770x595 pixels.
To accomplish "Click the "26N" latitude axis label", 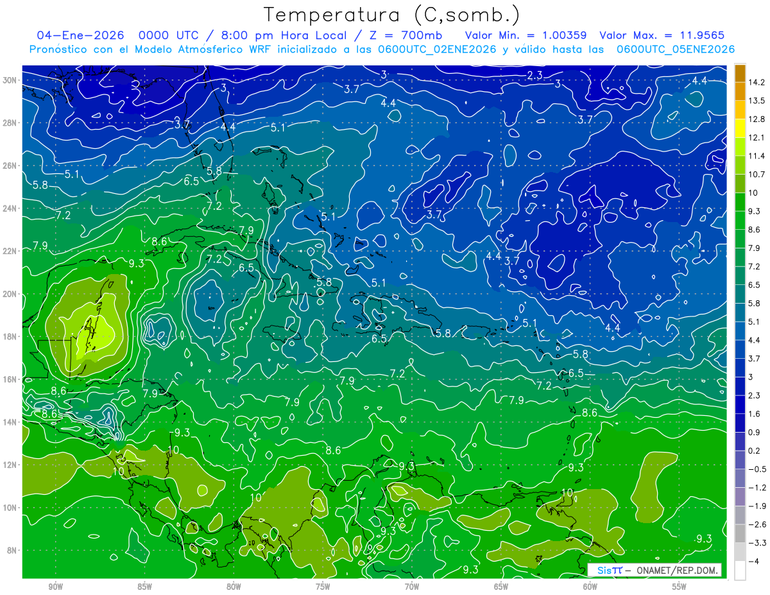I will click(x=10, y=166).
